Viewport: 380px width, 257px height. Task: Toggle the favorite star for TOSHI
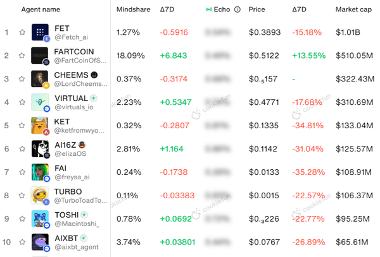22,219
